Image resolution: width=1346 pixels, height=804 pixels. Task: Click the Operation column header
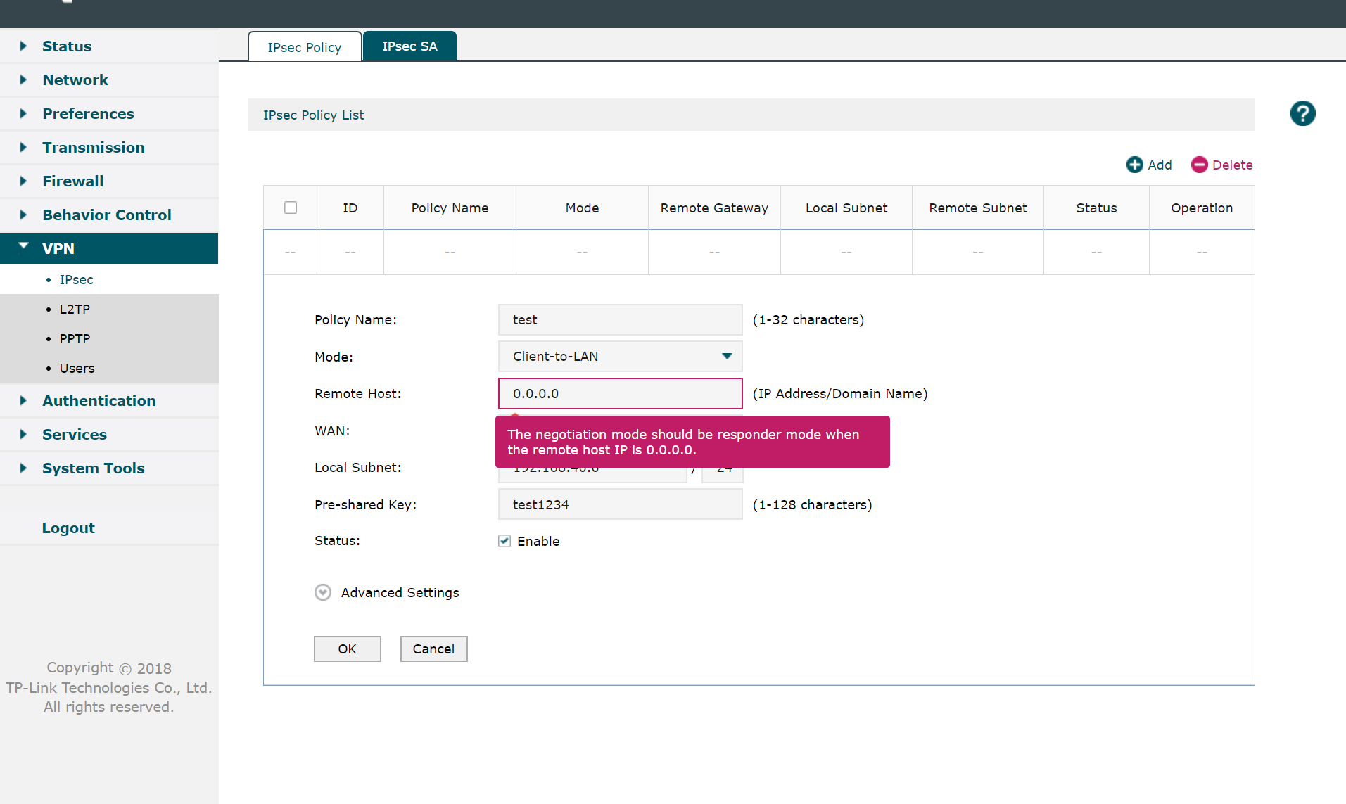tap(1202, 208)
